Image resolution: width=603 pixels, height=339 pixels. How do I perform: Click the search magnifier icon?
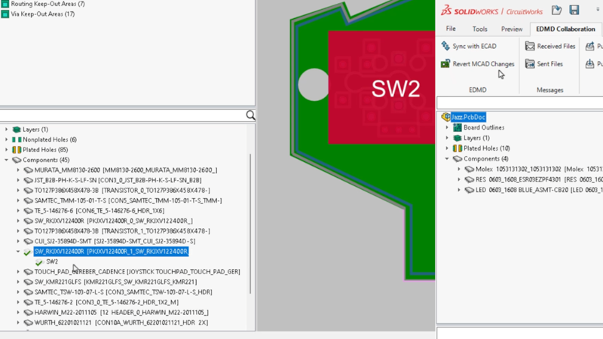250,115
